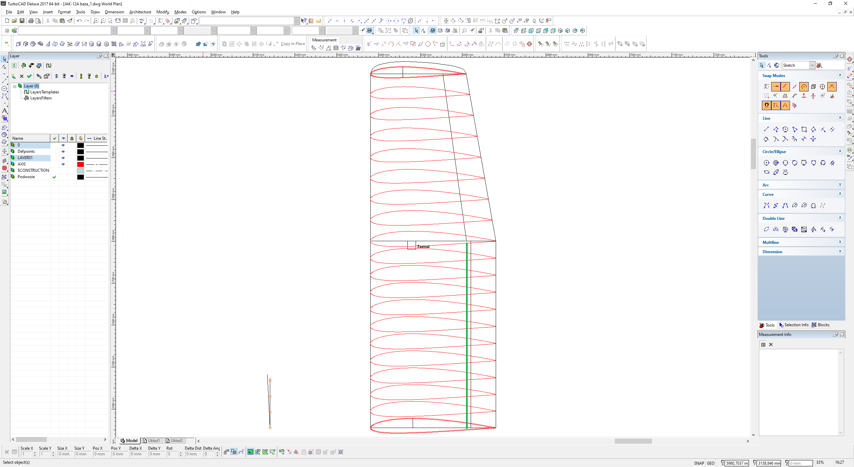Click the Concentric circle tool
Screen dimensions: 854x467
pos(776,163)
